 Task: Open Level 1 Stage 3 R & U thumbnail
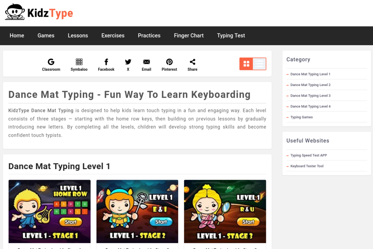pyautogui.click(x=225, y=211)
